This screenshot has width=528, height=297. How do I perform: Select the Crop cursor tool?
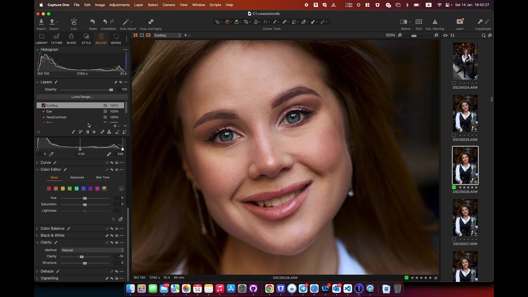246,22
